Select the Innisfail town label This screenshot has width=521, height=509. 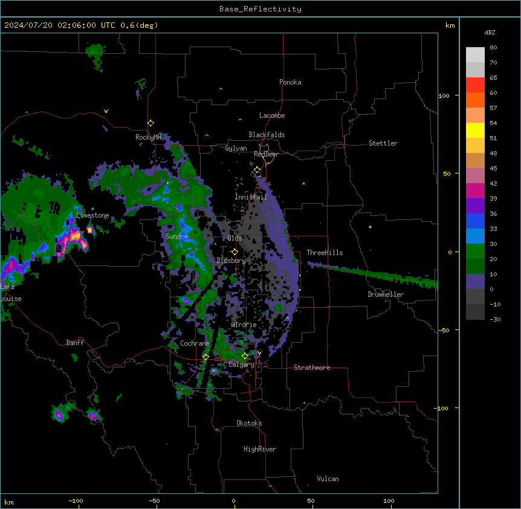pyautogui.click(x=251, y=197)
